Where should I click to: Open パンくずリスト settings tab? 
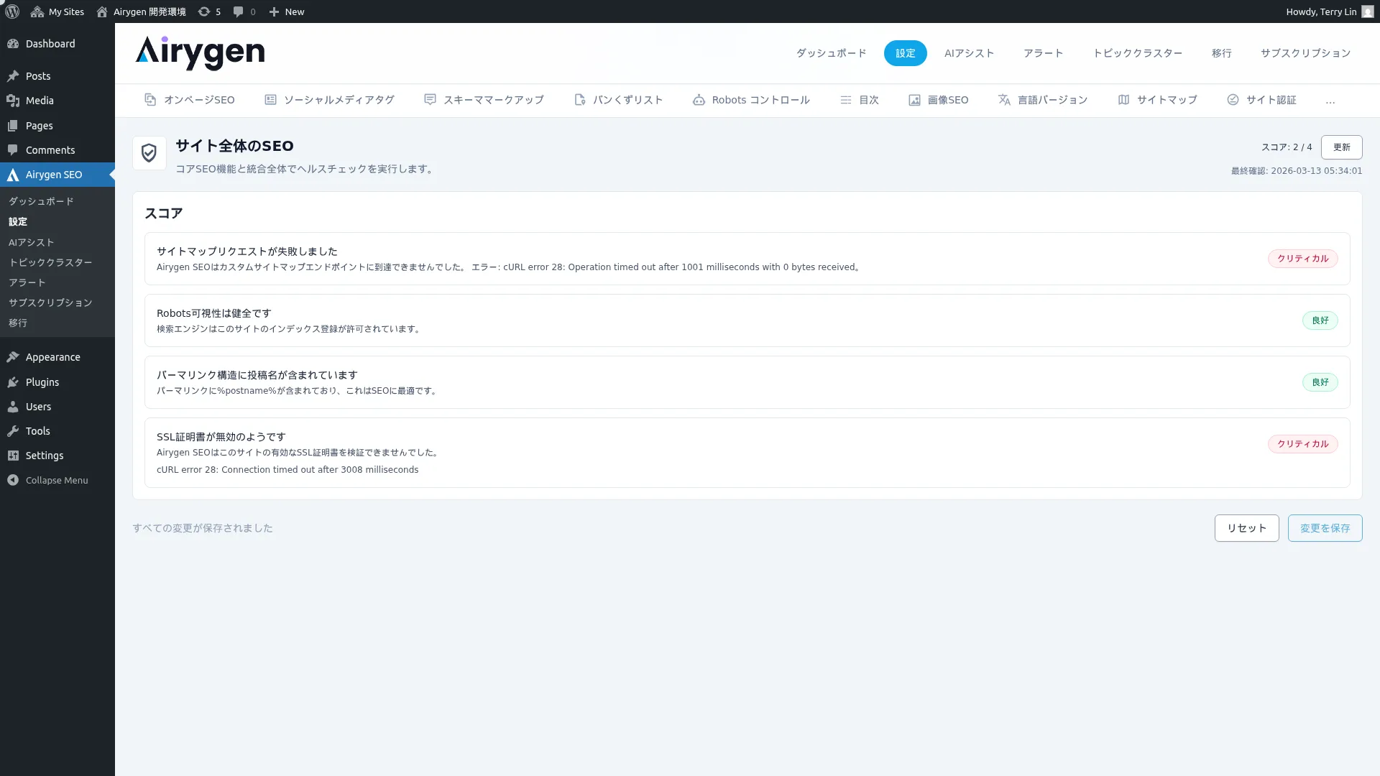618,100
